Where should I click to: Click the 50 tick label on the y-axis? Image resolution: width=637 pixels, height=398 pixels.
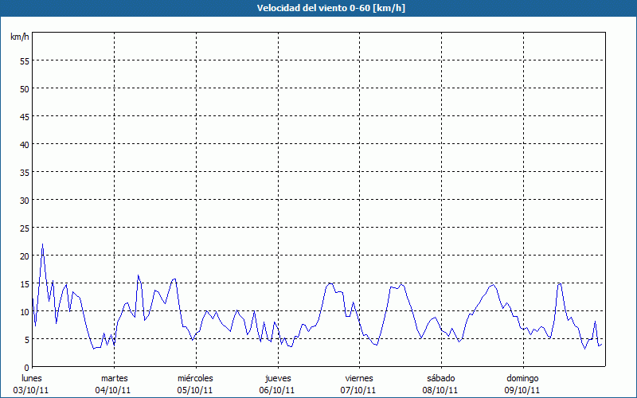point(24,88)
